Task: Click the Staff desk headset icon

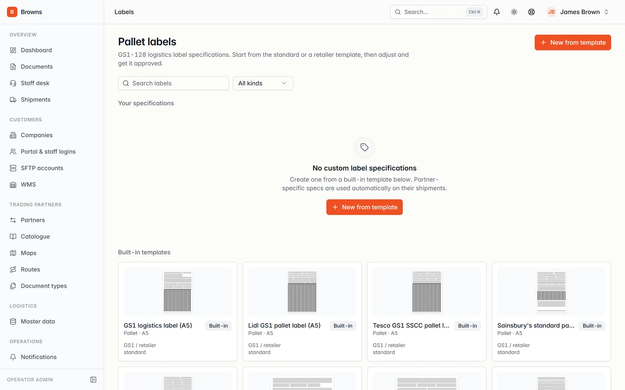Action: point(13,83)
